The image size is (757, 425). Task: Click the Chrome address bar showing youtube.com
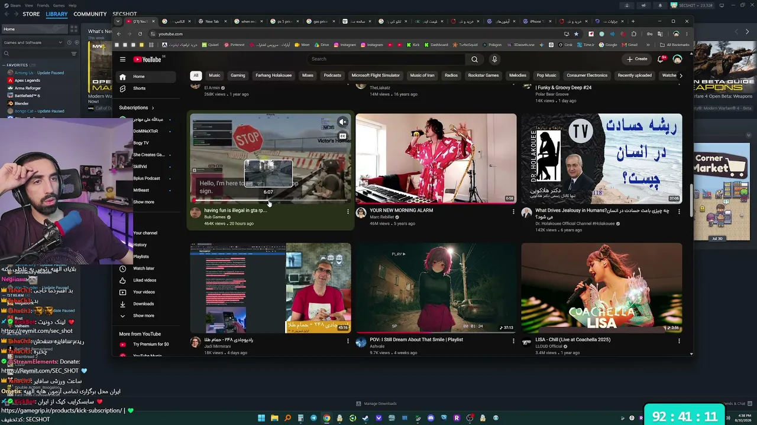point(355,34)
